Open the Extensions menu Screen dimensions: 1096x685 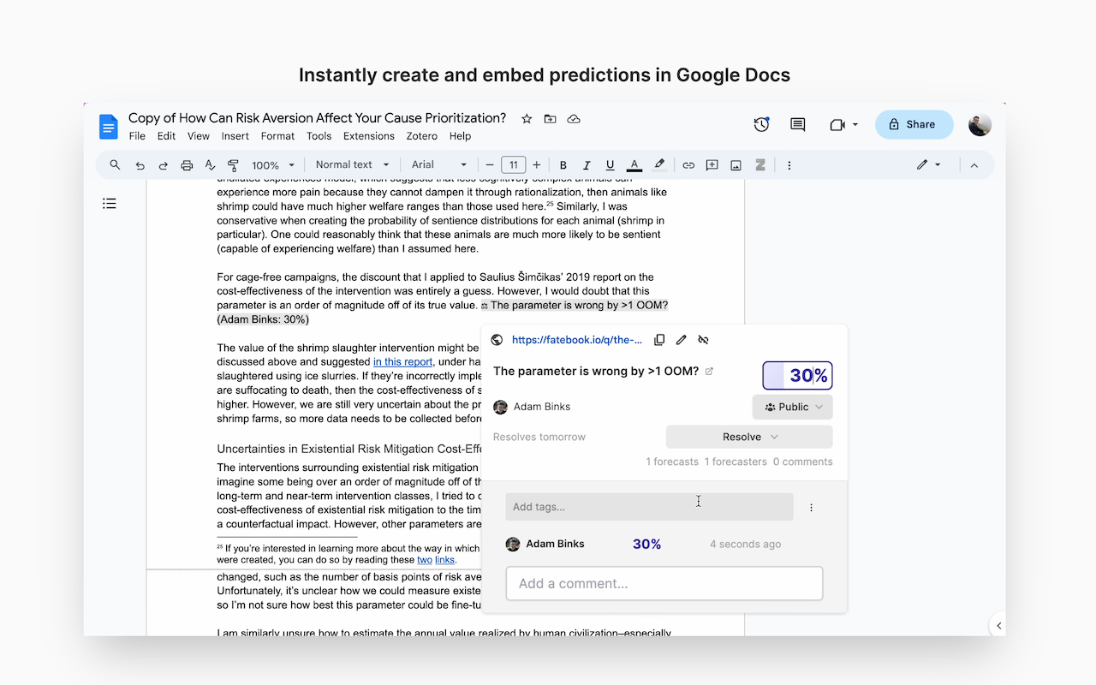tap(368, 135)
